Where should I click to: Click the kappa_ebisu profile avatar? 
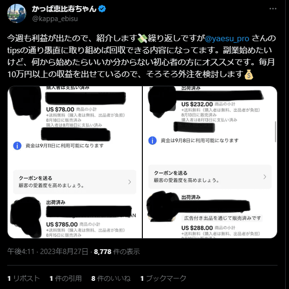pyautogui.click(x=17, y=13)
